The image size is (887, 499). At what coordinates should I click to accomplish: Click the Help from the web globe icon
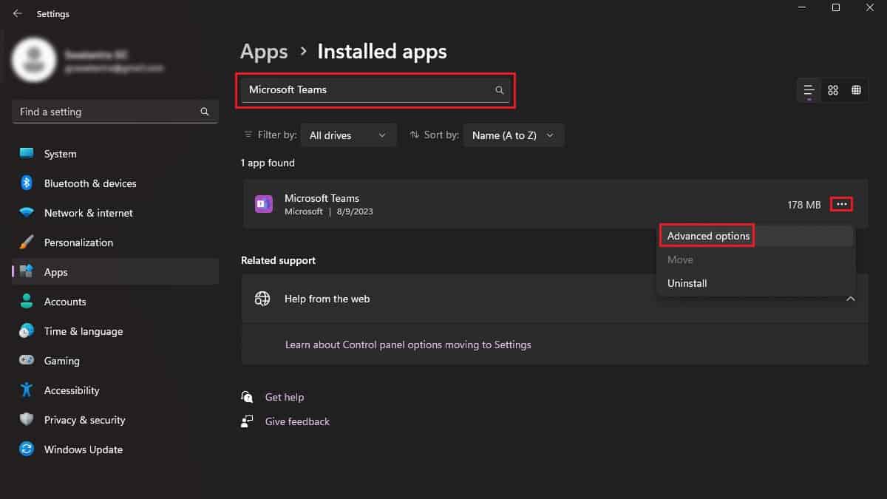pos(262,299)
